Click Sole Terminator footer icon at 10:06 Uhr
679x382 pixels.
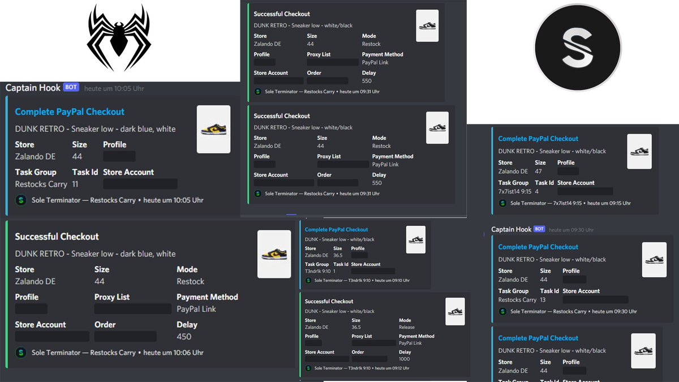[x=21, y=353]
